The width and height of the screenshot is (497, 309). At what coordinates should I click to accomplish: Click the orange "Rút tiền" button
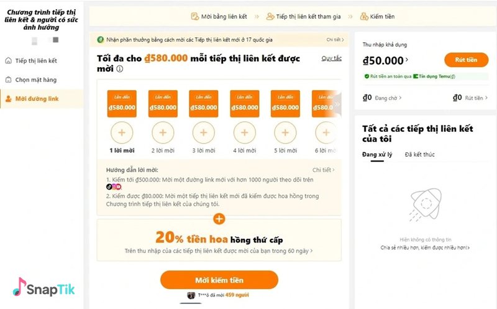[466, 60]
